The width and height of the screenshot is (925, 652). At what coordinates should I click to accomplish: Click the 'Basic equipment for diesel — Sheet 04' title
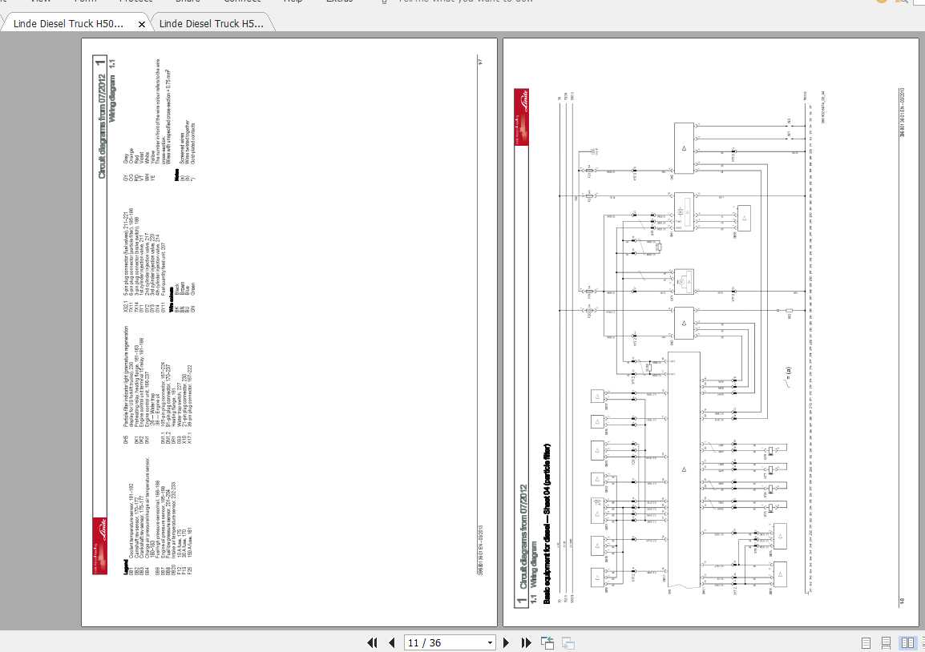coord(547,524)
